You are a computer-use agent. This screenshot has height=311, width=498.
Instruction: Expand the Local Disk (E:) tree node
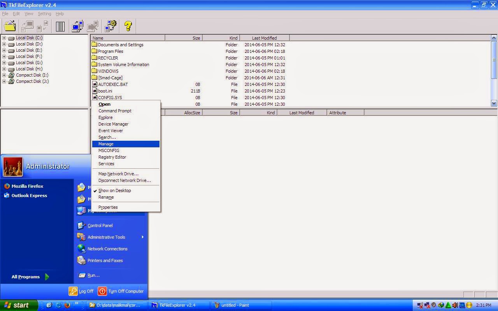tap(4, 50)
